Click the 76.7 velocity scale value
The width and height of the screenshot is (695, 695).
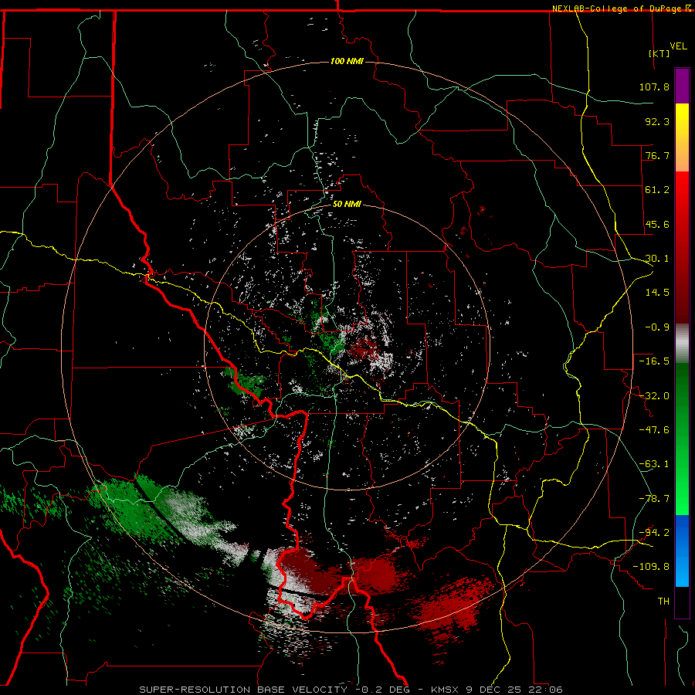coord(657,155)
